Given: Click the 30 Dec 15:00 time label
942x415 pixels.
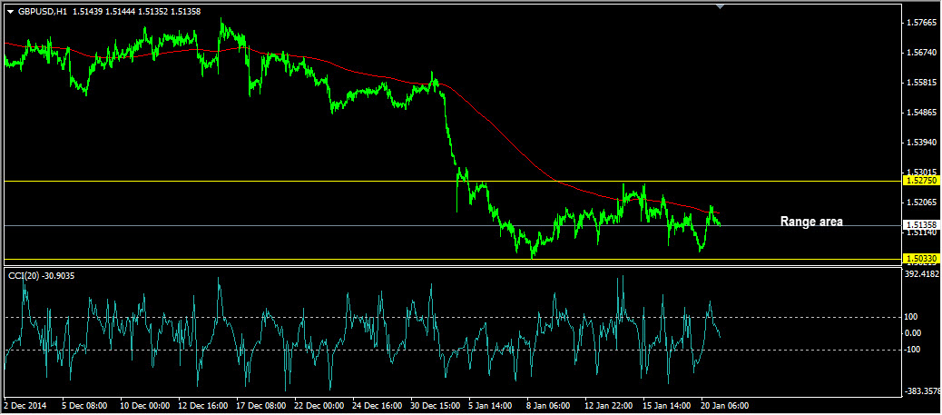Looking at the screenshot, I should tap(436, 405).
